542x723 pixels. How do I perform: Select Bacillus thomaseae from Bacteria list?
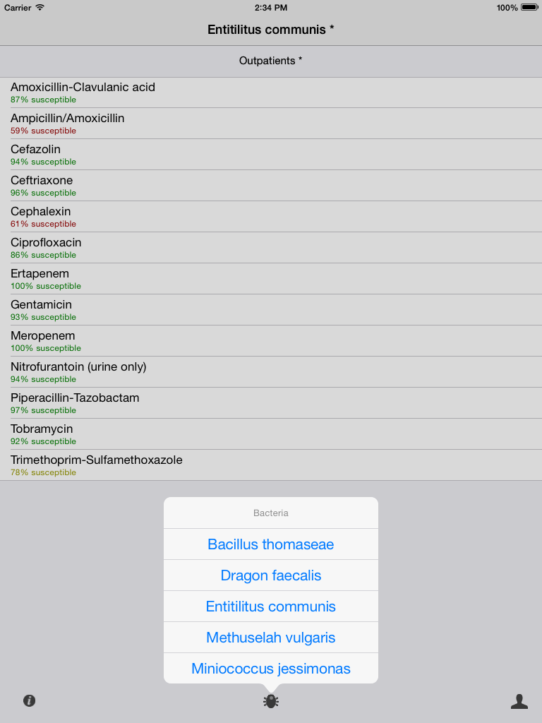point(271,544)
